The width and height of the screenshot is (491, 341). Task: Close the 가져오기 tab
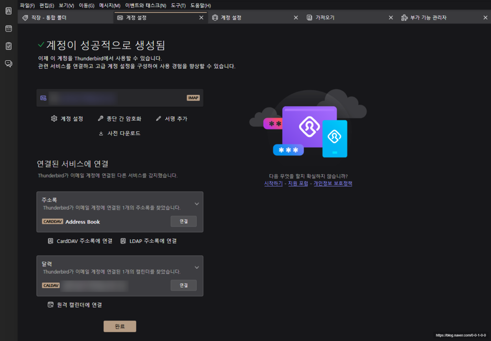tap(391, 18)
